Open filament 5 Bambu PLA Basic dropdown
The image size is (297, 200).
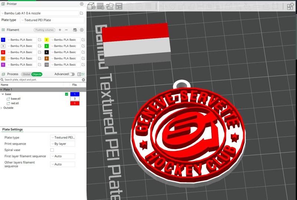[x=22, y=52]
